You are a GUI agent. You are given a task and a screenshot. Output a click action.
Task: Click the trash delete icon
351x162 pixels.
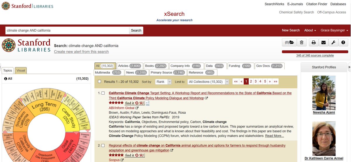302,42
